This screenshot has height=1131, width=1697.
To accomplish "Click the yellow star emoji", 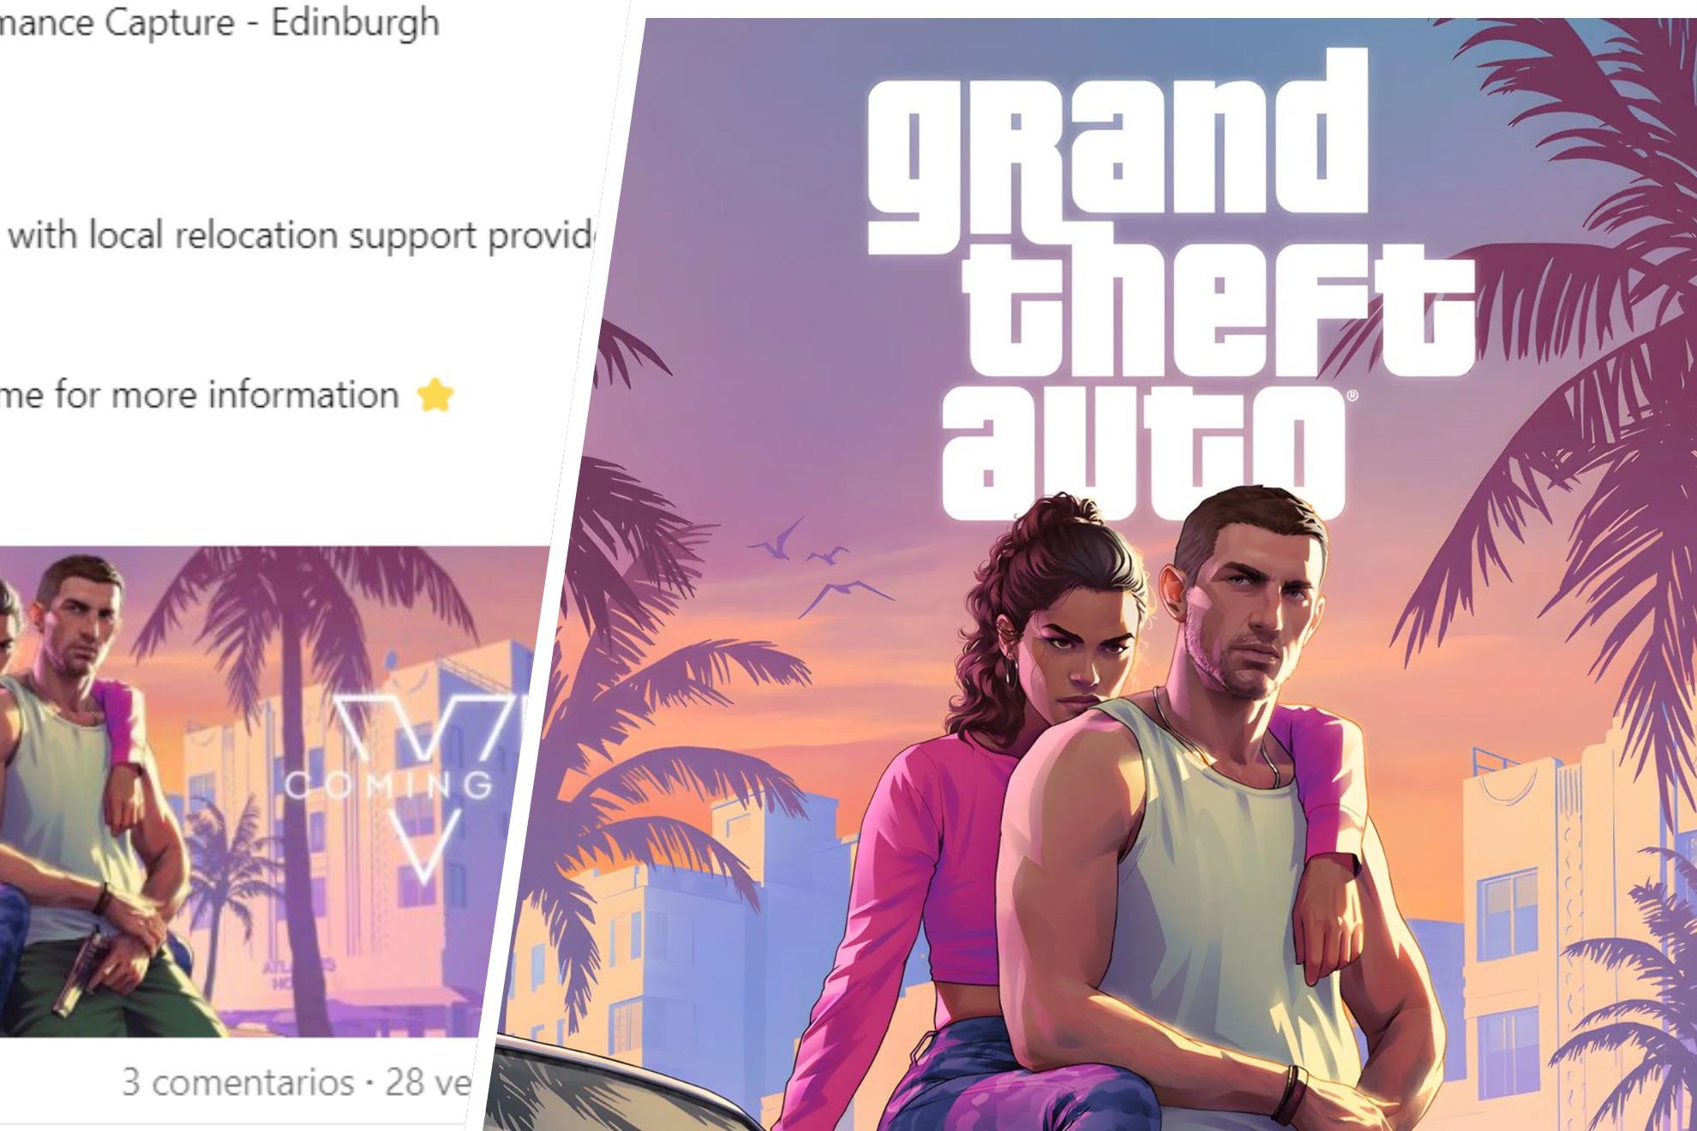I will 435,396.
